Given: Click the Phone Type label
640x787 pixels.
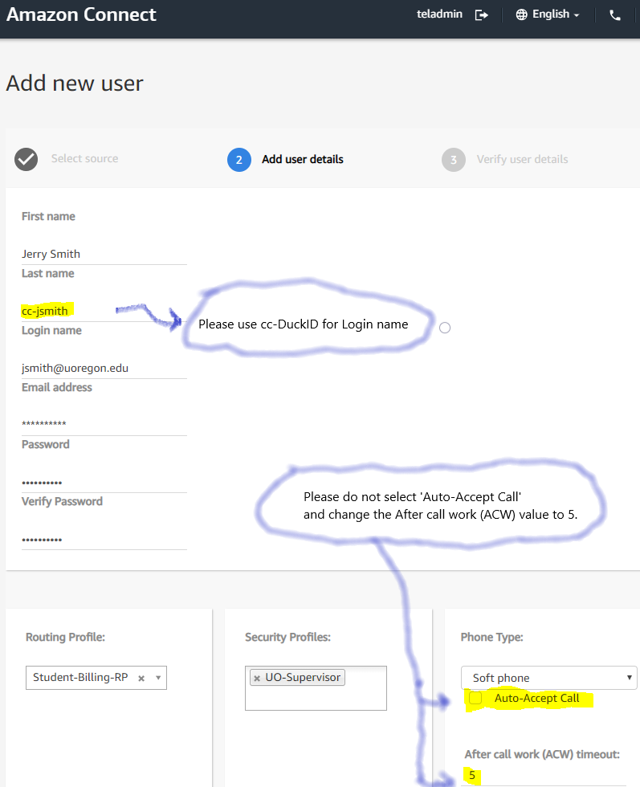Looking at the screenshot, I should (492, 637).
